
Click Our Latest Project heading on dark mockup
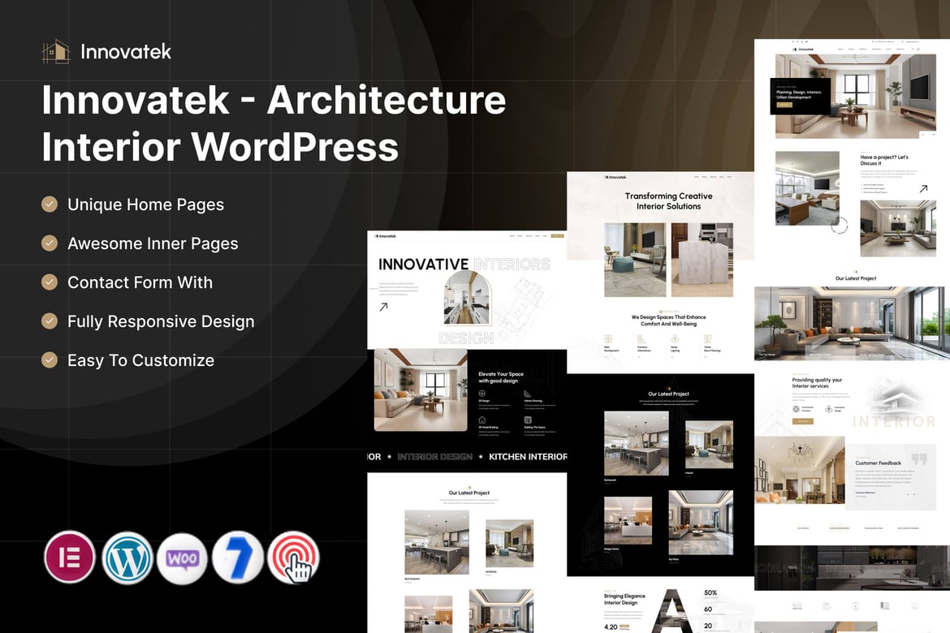pos(668,394)
